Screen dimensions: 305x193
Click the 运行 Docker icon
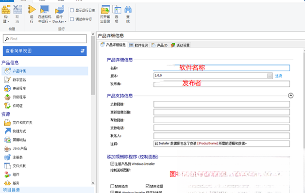tap(59, 9)
